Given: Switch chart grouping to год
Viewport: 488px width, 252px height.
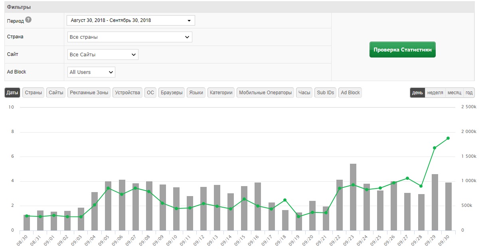Looking at the screenshot, I should coord(469,93).
